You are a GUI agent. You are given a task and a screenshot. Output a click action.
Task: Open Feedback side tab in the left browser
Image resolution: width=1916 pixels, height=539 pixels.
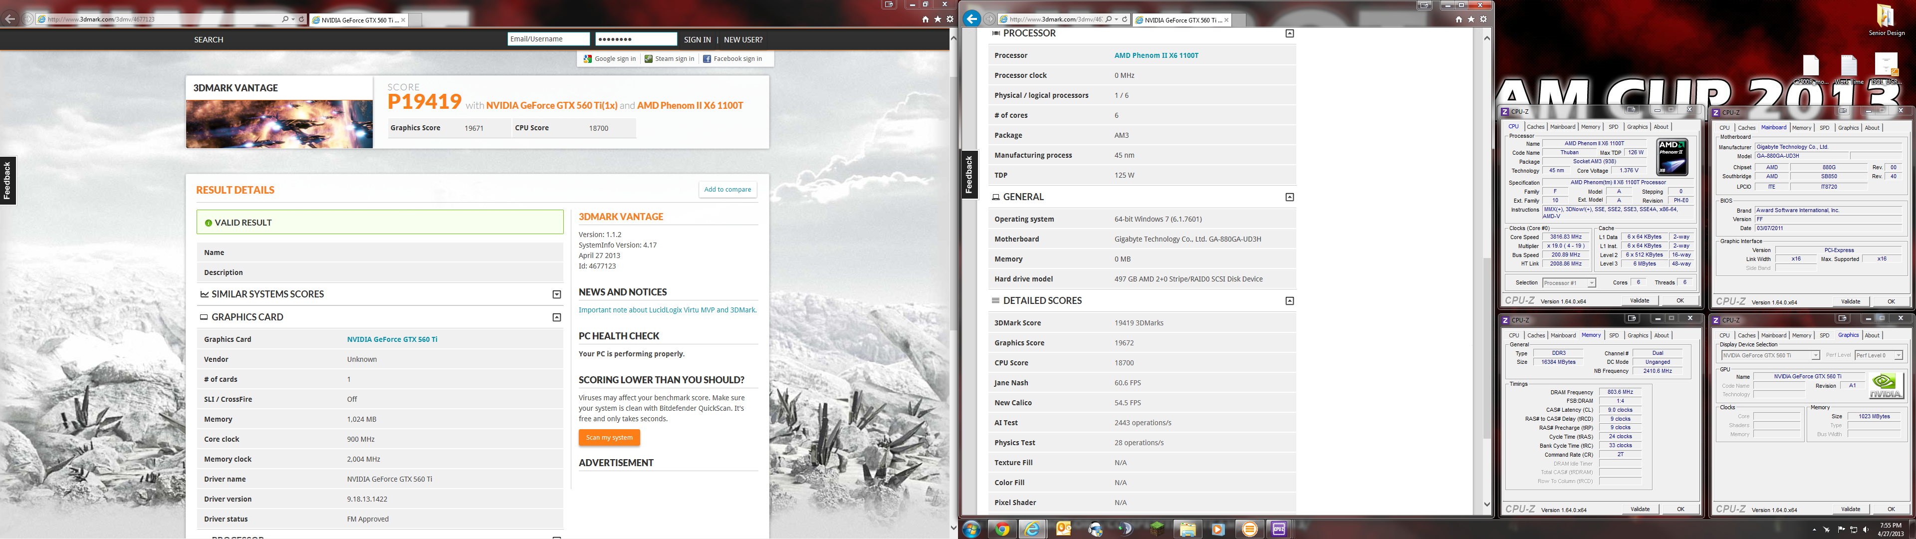pos(7,181)
